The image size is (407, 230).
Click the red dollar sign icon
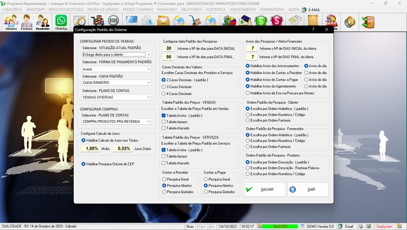click(x=277, y=21)
